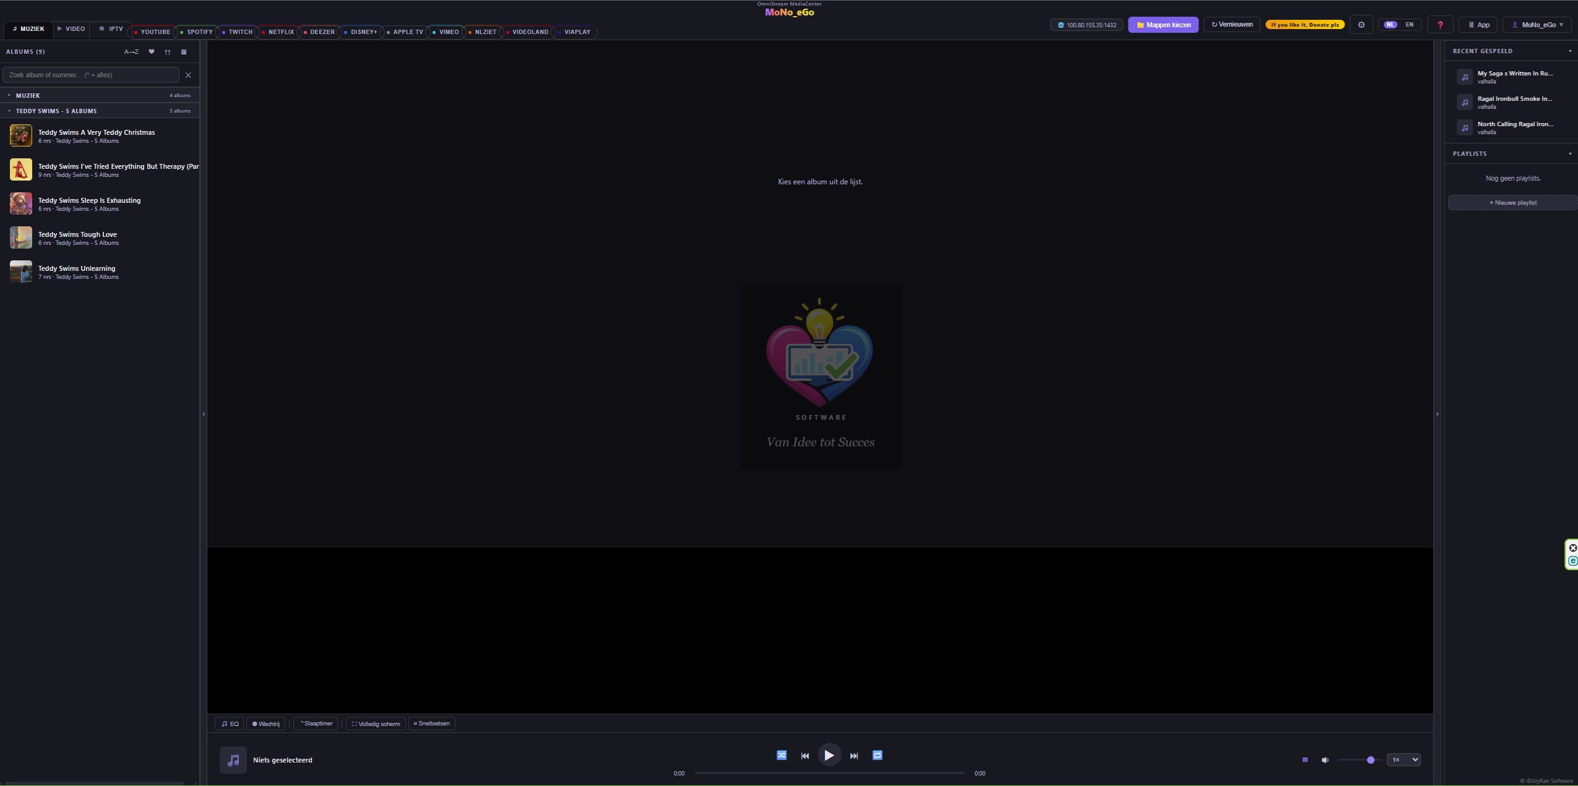Click the Nieuwe playlist button
The width and height of the screenshot is (1578, 786).
1512,203
